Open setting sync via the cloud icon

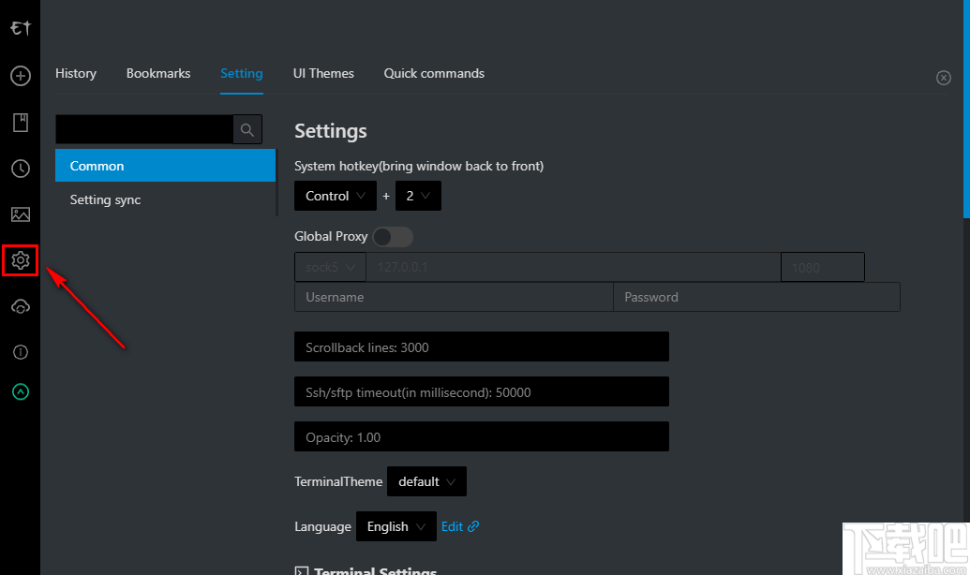[21, 306]
